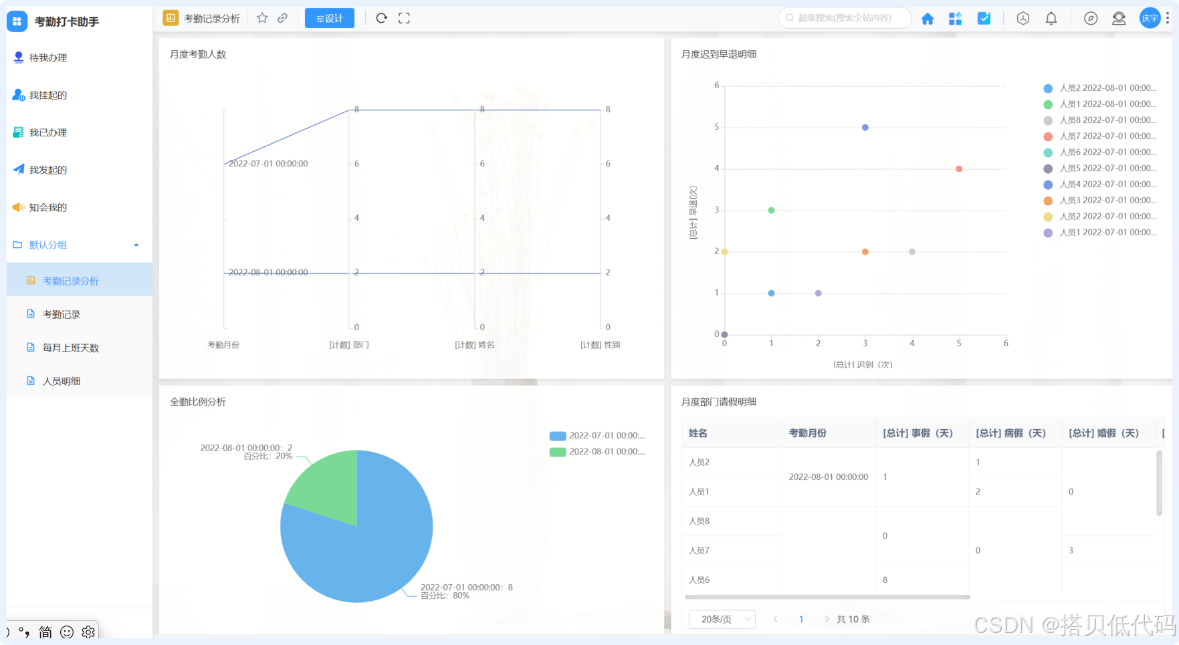Open the blue checkmark task icon
The image size is (1179, 645).
[x=984, y=19]
